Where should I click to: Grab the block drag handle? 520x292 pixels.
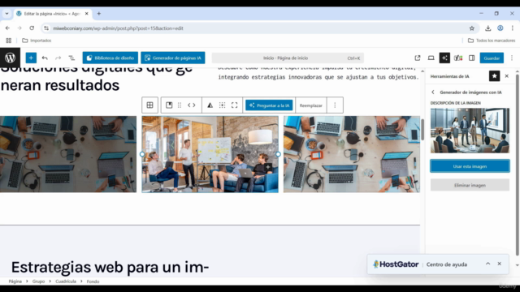[180, 105]
